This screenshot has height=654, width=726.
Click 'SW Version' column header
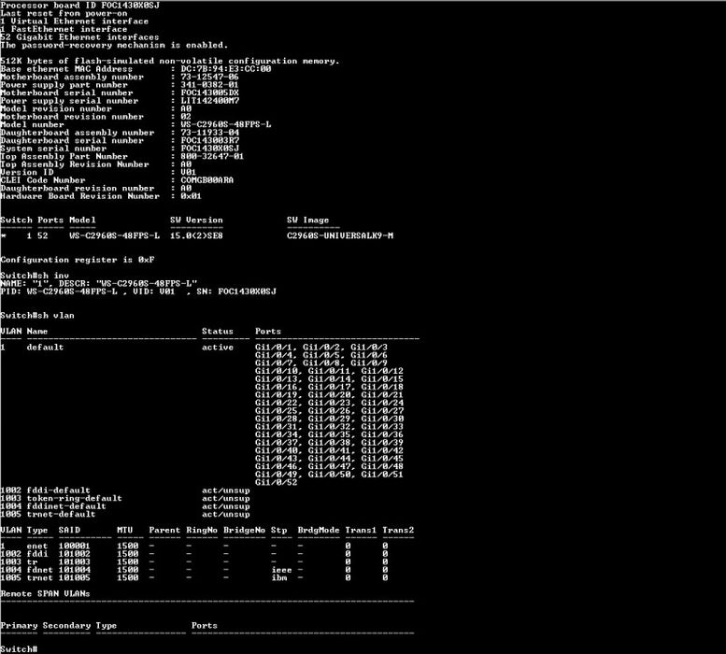point(196,220)
